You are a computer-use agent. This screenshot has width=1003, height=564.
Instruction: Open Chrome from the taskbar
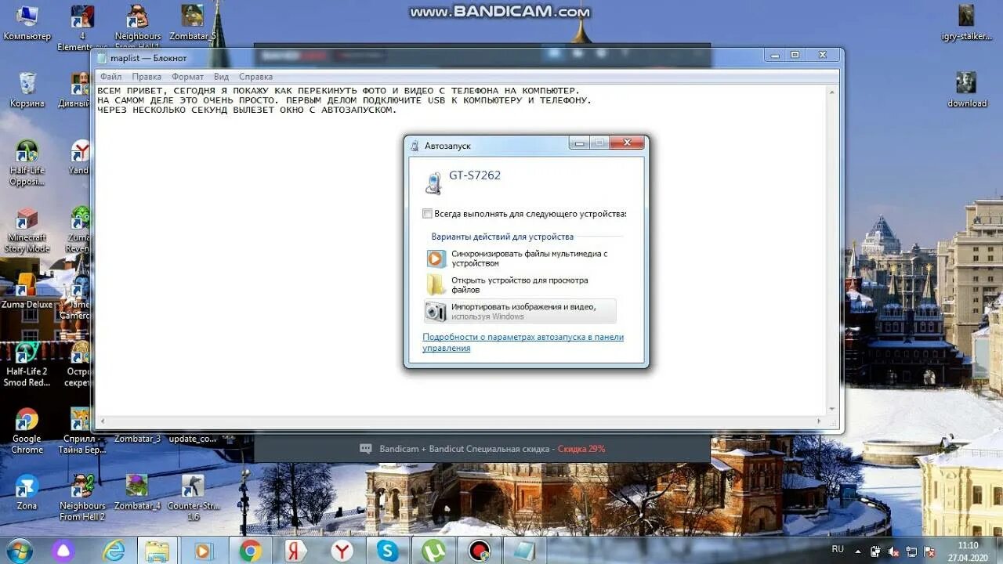point(251,551)
